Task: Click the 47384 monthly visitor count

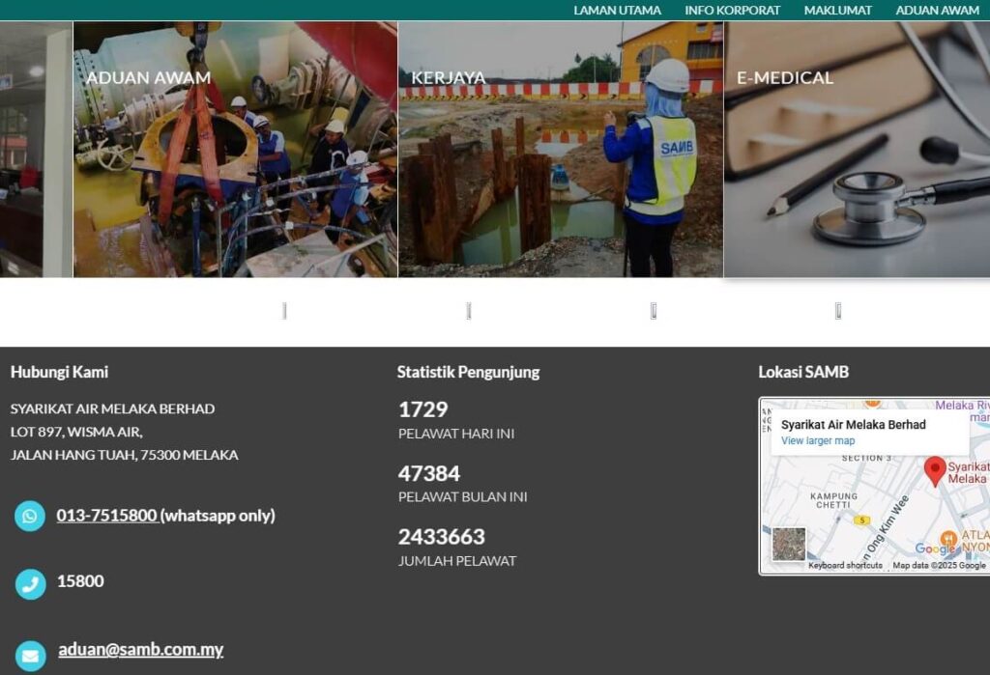Action: [429, 474]
